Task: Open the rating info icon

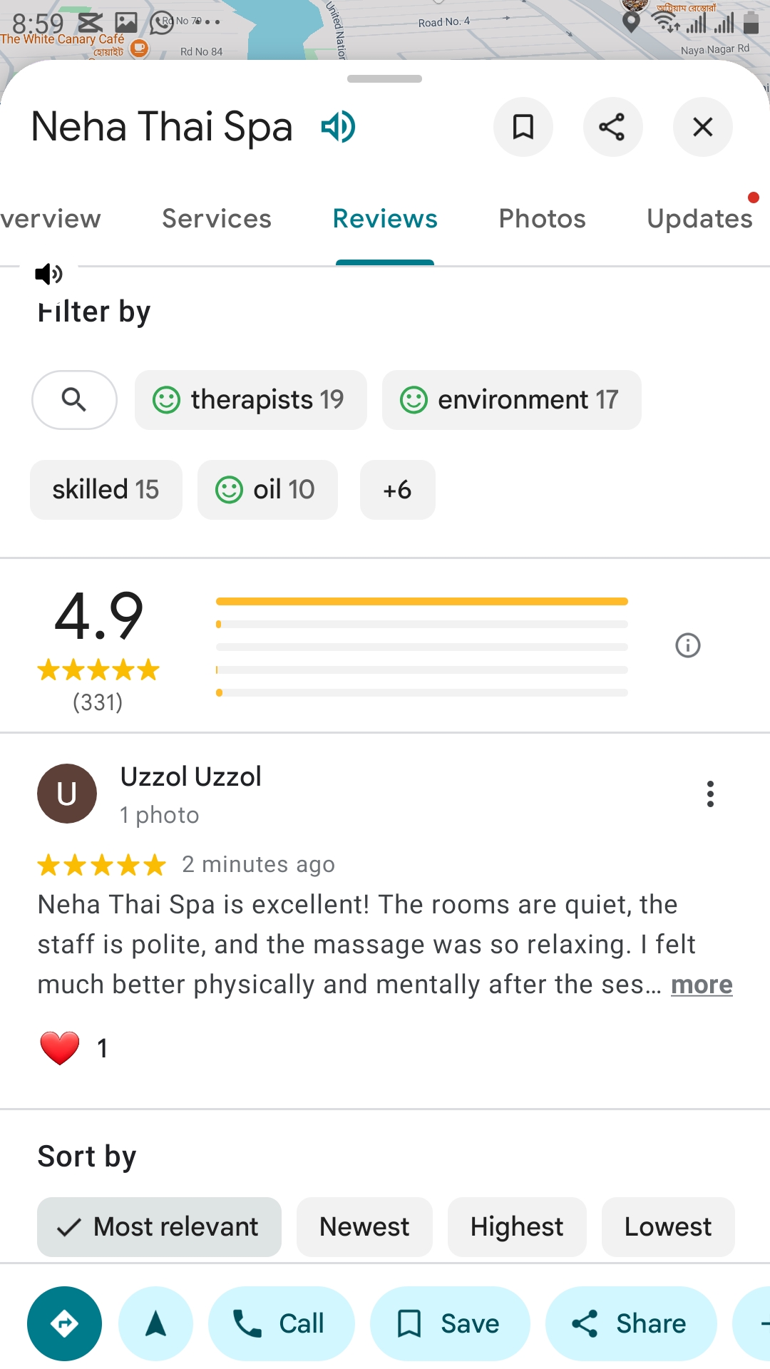Action: [x=687, y=645]
